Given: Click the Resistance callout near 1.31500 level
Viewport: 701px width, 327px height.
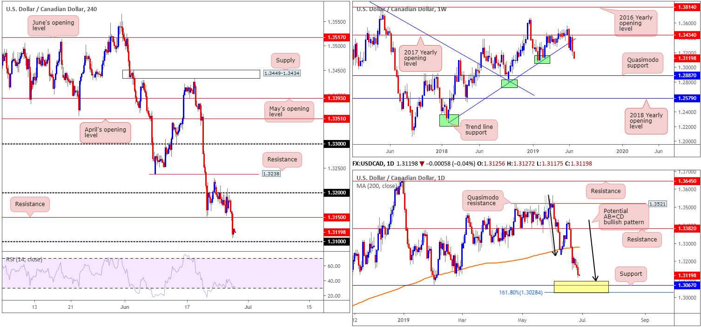Looking at the screenshot, I should pos(30,204).
